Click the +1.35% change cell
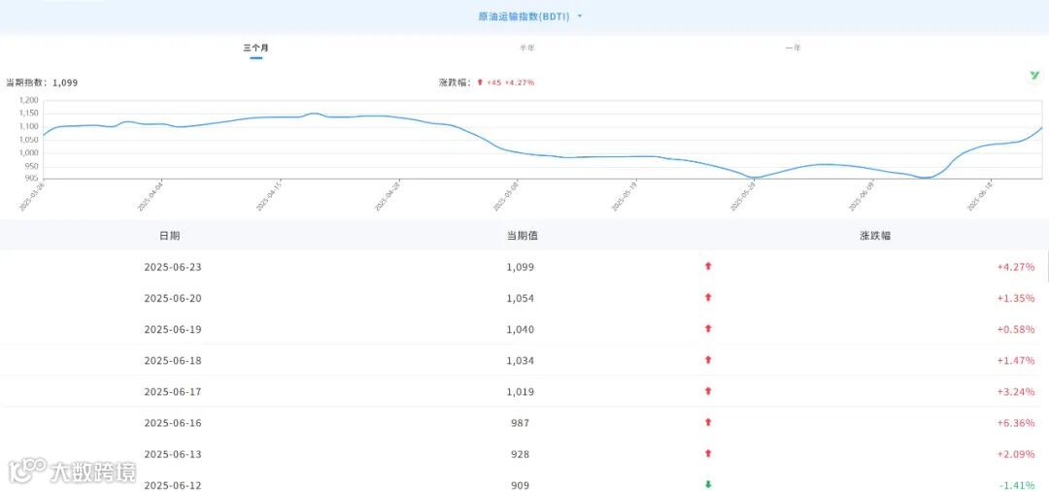The image size is (1049, 491). coord(1016,298)
